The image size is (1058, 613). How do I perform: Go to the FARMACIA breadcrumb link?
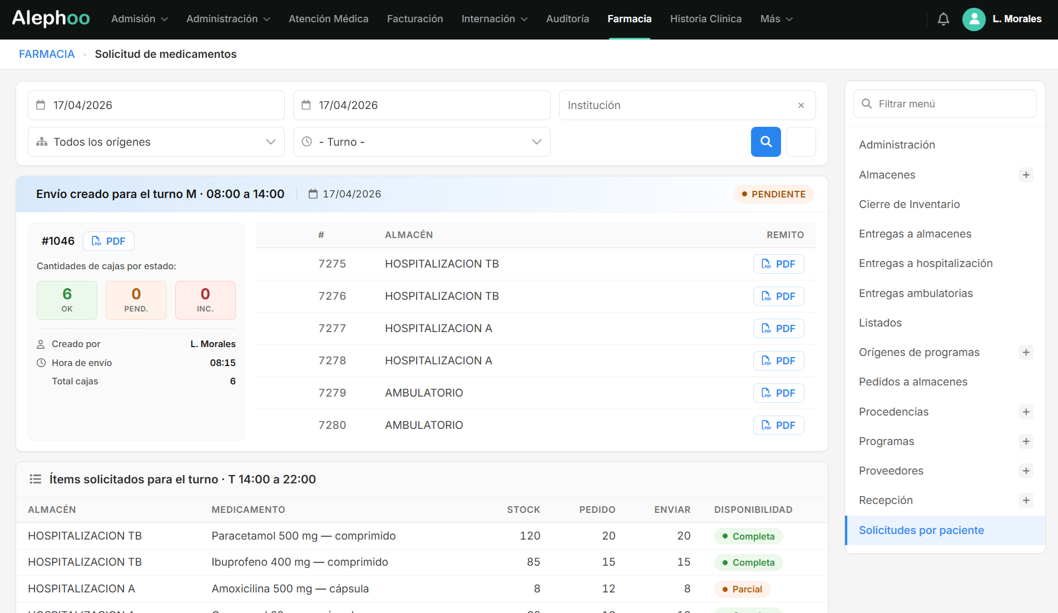[47, 55]
